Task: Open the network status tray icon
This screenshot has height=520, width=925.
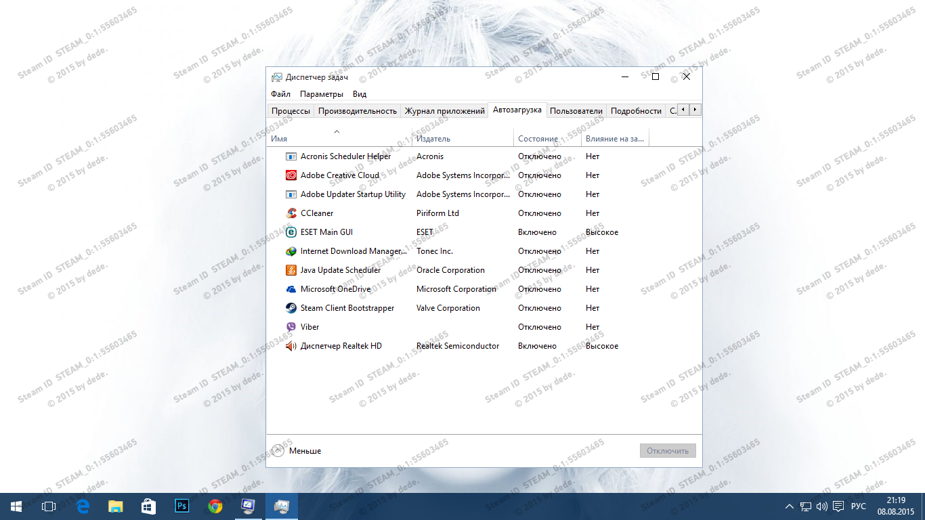Action: (x=806, y=506)
